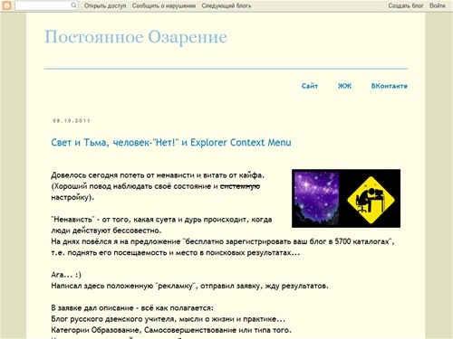Click the line 'Довелось сегодня потеть от ненависти'
This screenshot has width=453, height=339.
coord(158,175)
